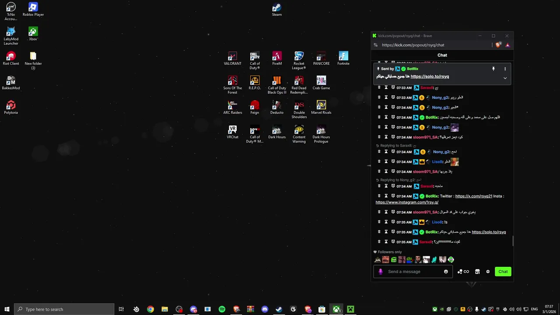Open the emoji picker in message box

point(446,272)
